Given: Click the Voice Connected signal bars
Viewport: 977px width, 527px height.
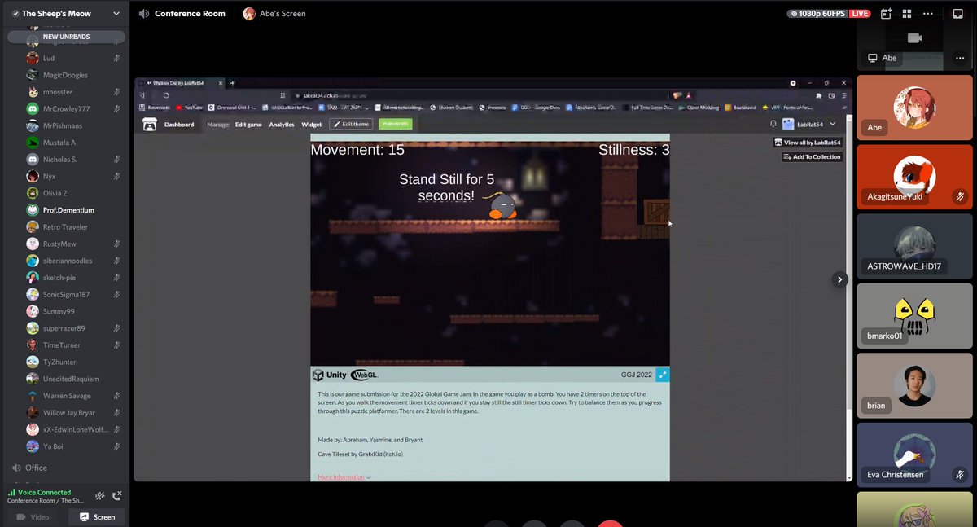Looking at the screenshot, I should click(11, 493).
